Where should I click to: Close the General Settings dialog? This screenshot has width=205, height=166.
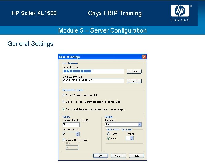(x=144, y=57)
